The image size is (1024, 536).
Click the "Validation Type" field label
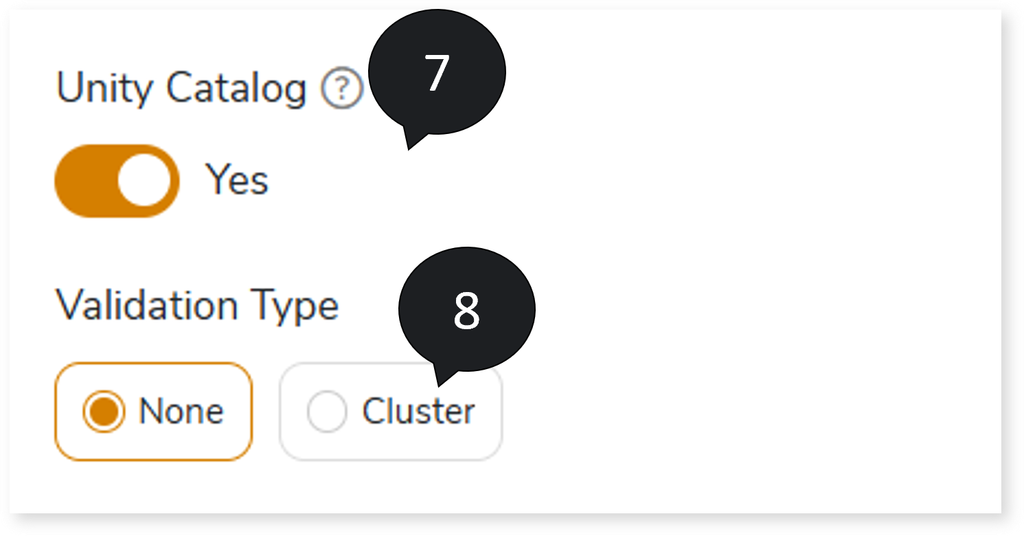[x=197, y=305]
